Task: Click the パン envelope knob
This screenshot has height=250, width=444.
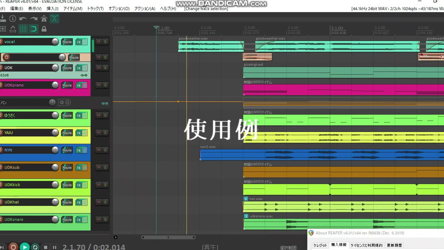Action: [x=52, y=102]
